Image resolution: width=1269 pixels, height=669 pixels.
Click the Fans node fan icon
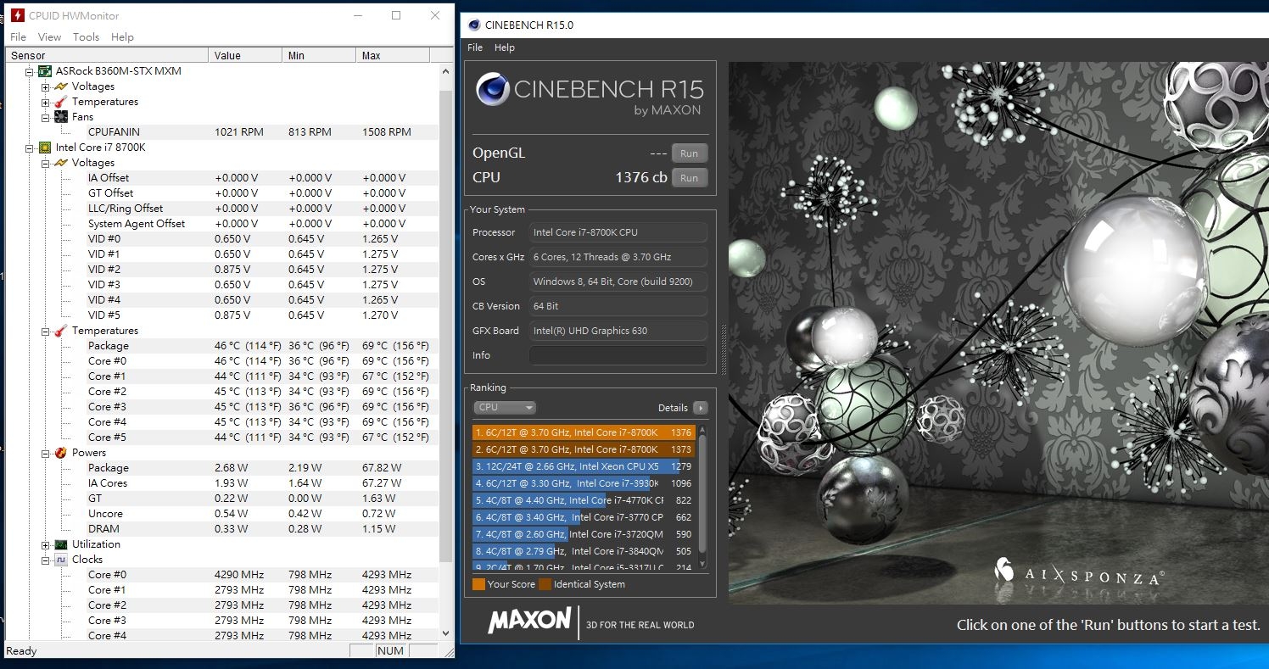click(61, 117)
